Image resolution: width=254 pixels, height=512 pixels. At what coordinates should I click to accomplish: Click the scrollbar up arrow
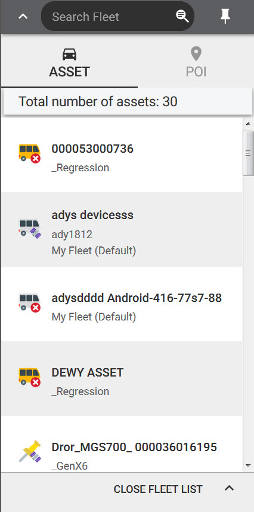click(248, 124)
